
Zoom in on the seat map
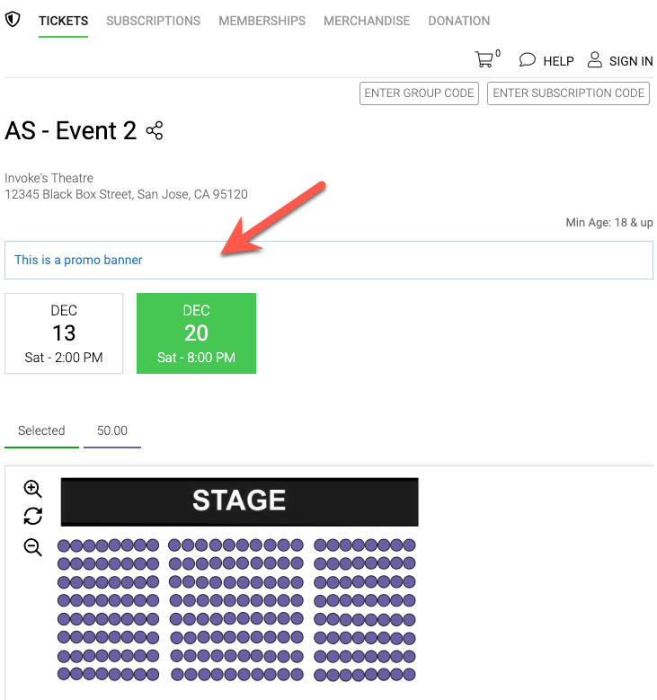[32, 489]
